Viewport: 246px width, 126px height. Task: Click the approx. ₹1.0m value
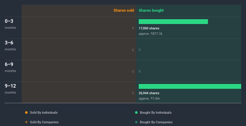[149, 98]
